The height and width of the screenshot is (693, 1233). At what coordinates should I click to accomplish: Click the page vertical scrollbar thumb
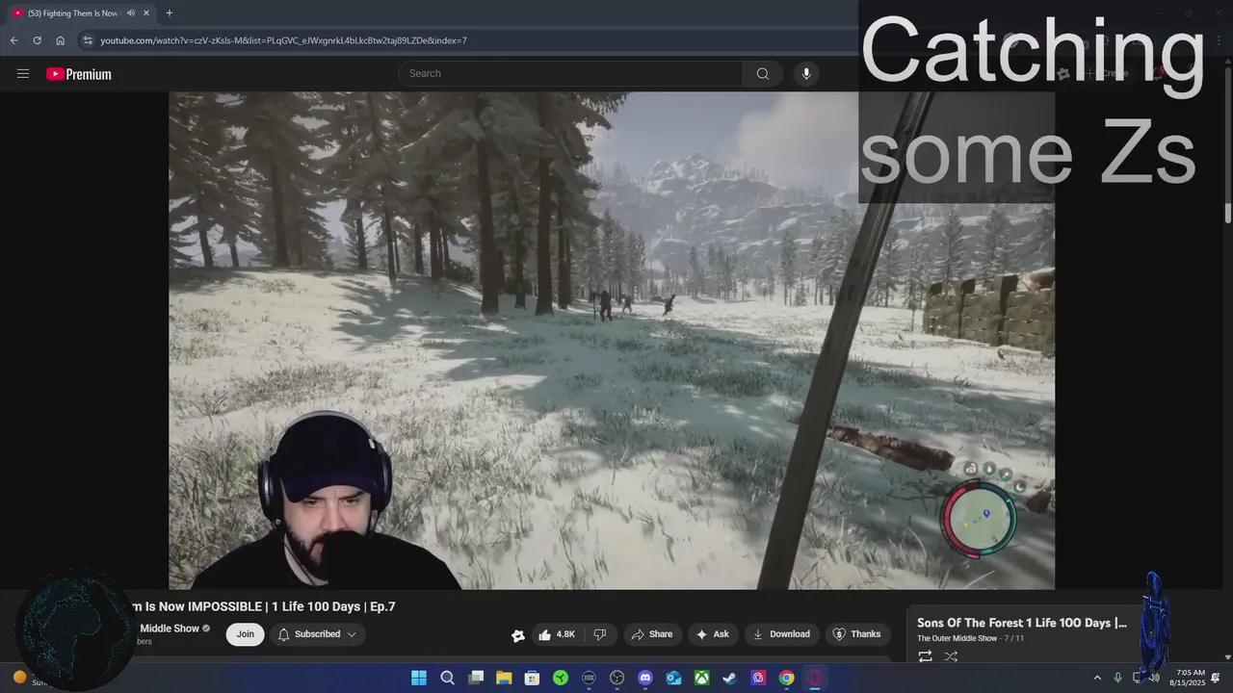[x=1228, y=212]
